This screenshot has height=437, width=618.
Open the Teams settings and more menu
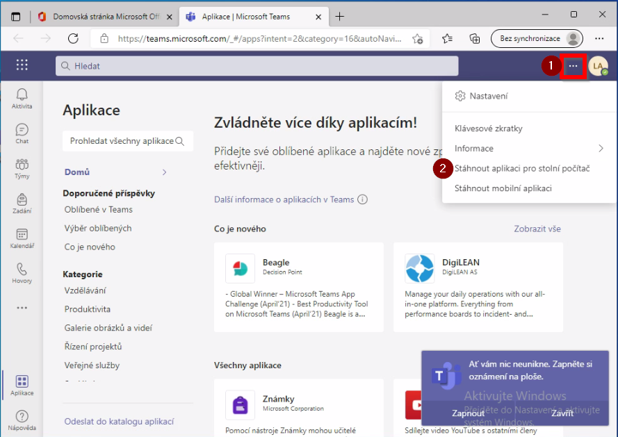pos(573,66)
